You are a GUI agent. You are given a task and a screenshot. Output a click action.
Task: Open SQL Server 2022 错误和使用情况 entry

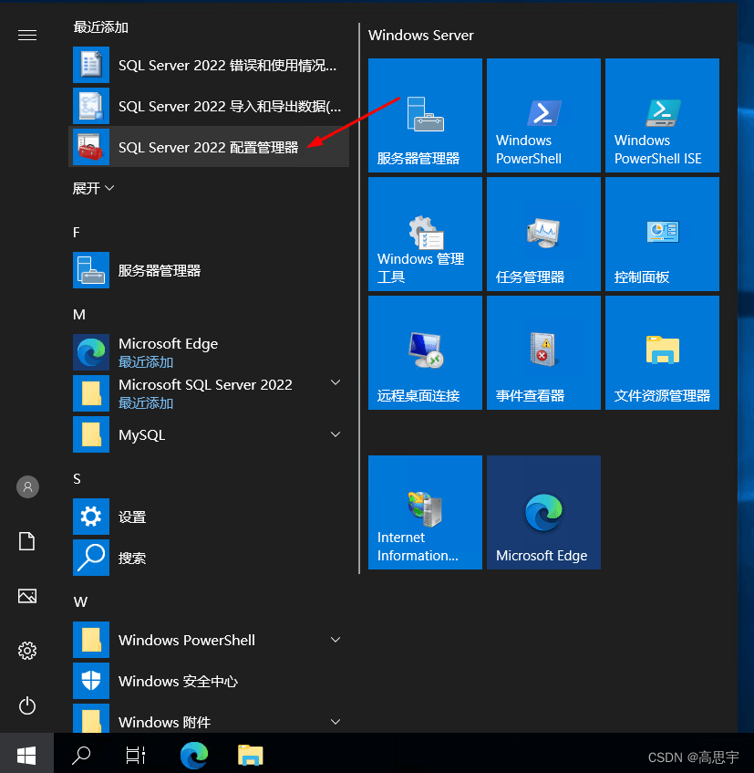(209, 65)
